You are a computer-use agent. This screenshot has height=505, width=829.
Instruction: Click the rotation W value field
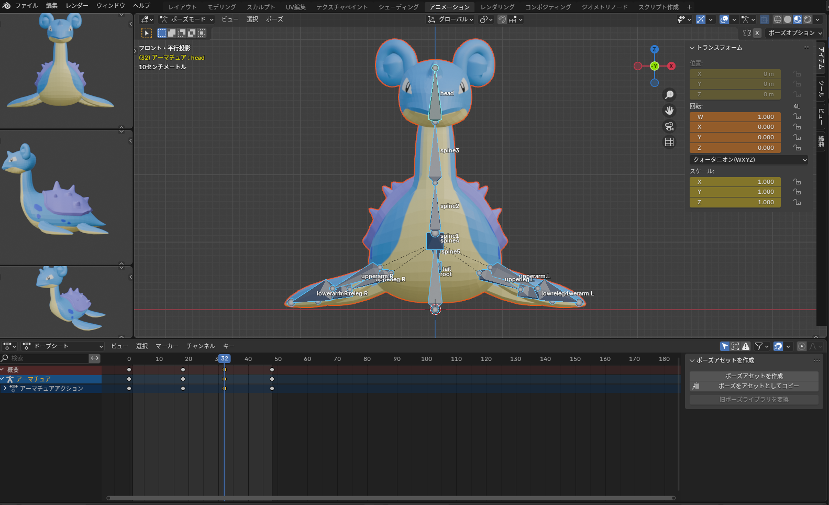tap(735, 117)
